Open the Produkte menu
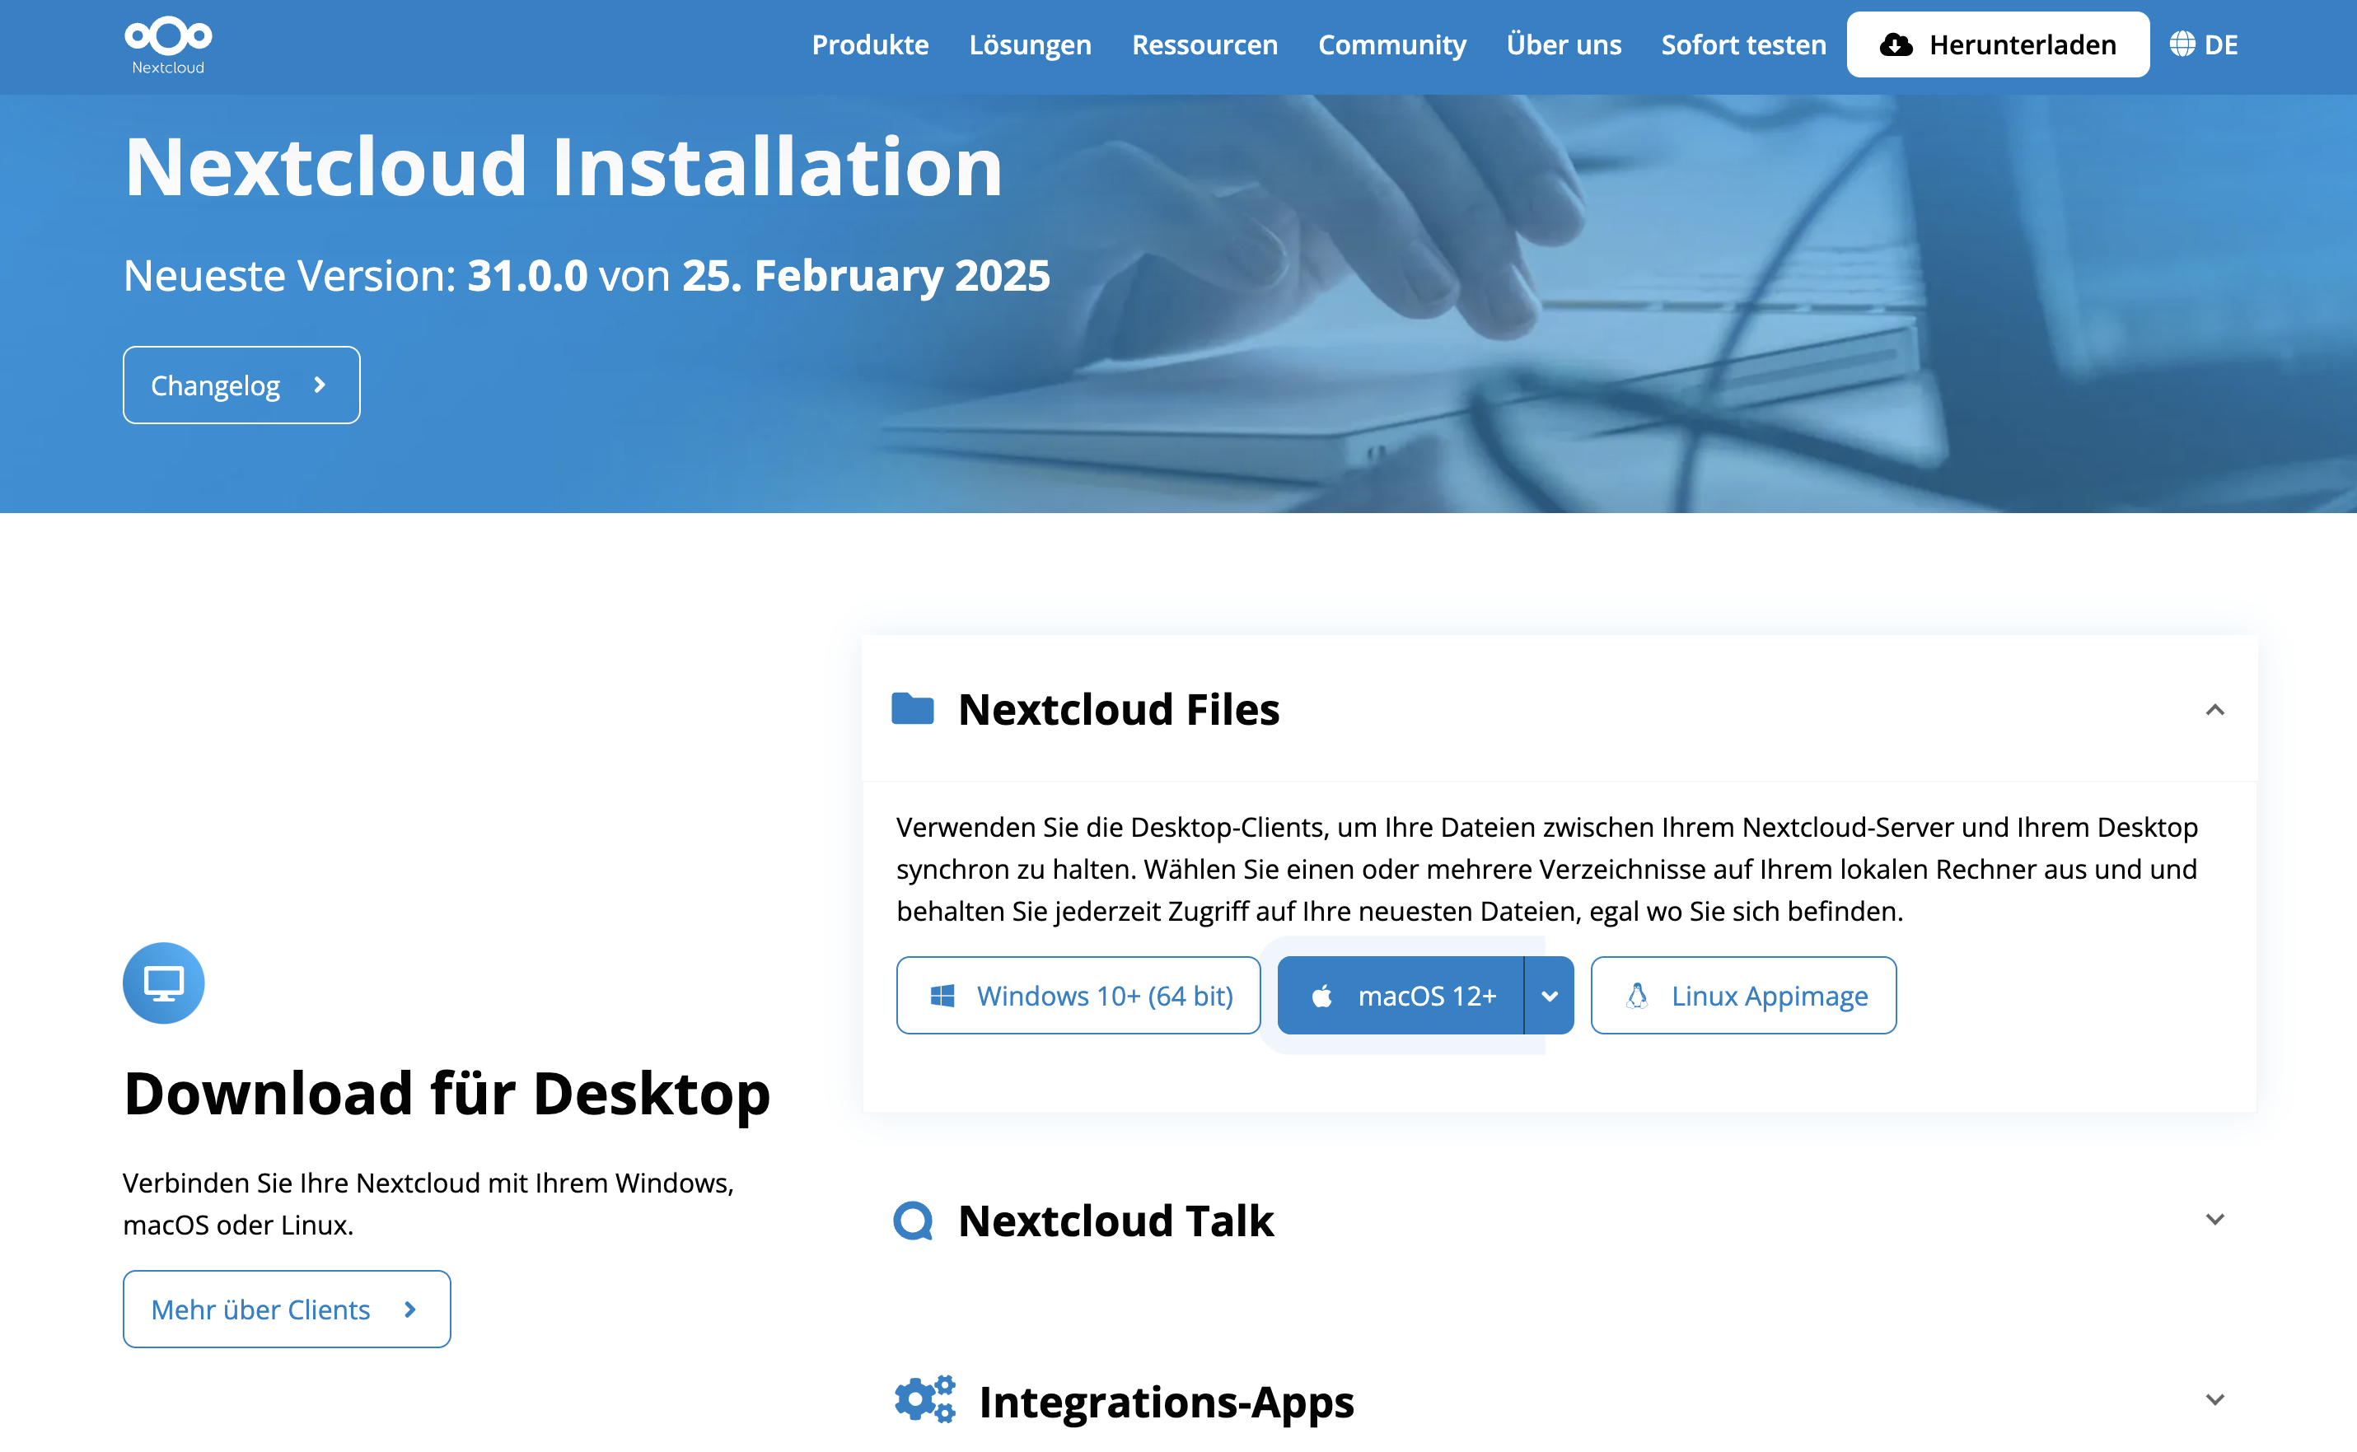 [870, 44]
